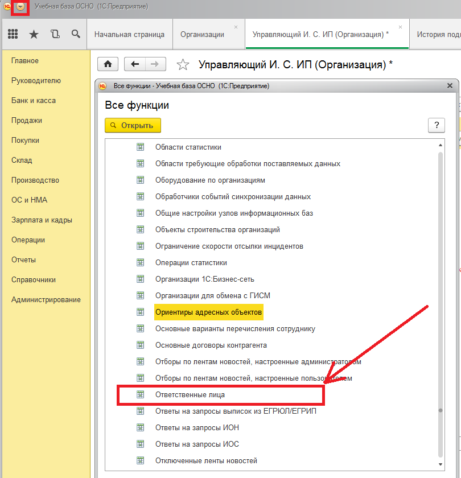Image resolution: width=461 pixels, height=478 pixels.
Task: Navigate back with left arrow button
Action: pos(135,64)
